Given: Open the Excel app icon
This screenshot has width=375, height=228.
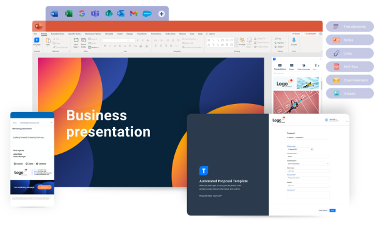Looking at the screenshot, I should point(69,14).
